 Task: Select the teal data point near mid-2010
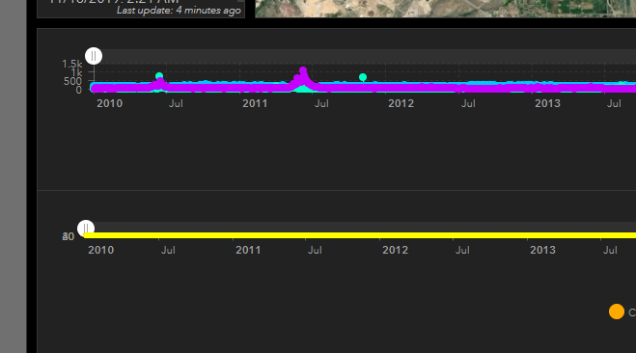[x=159, y=76]
